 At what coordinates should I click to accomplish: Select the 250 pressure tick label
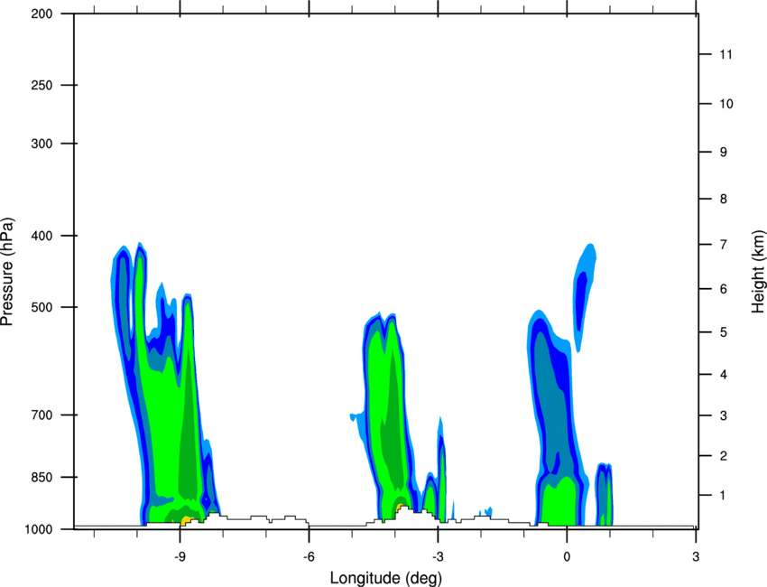pyautogui.click(x=42, y=85)
